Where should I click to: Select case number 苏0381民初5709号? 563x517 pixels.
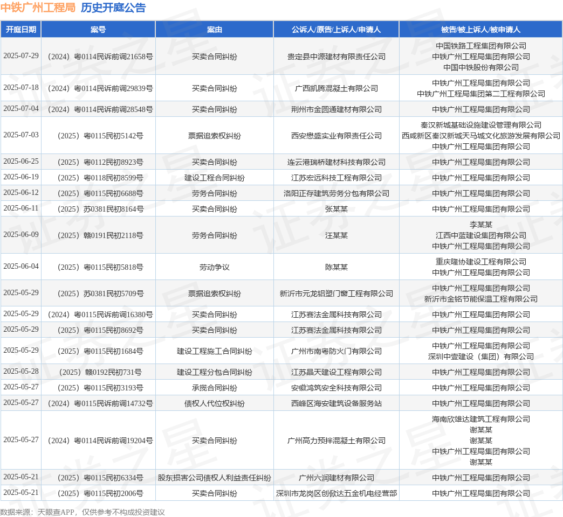coord(100,294)
